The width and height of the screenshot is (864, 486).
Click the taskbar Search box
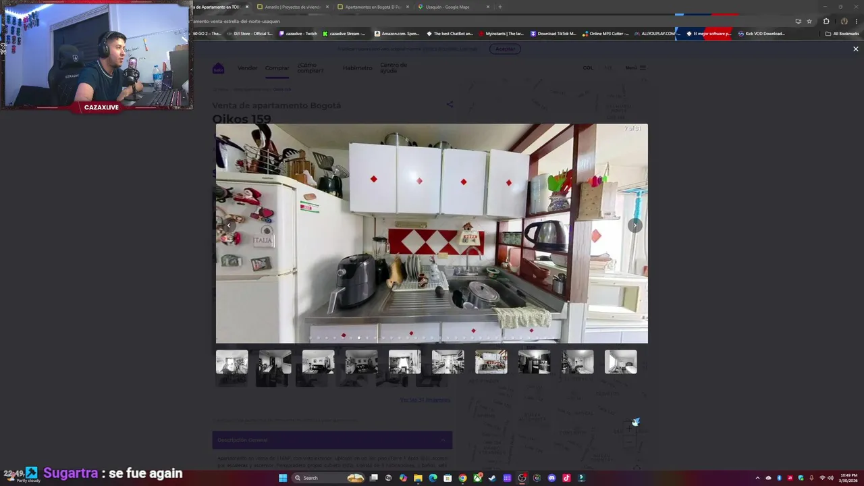(329, 478)
